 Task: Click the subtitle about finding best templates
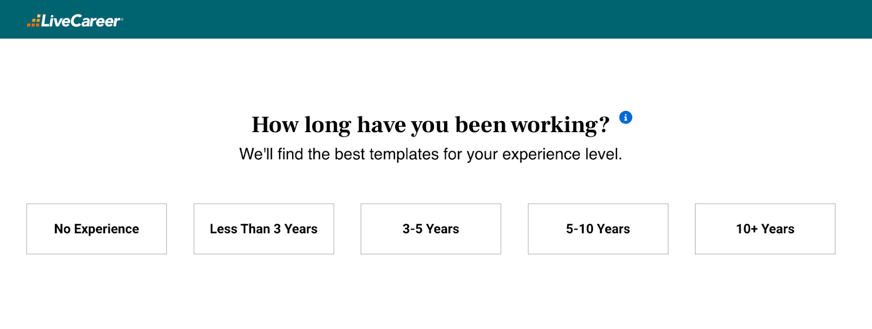click(431, 154)
